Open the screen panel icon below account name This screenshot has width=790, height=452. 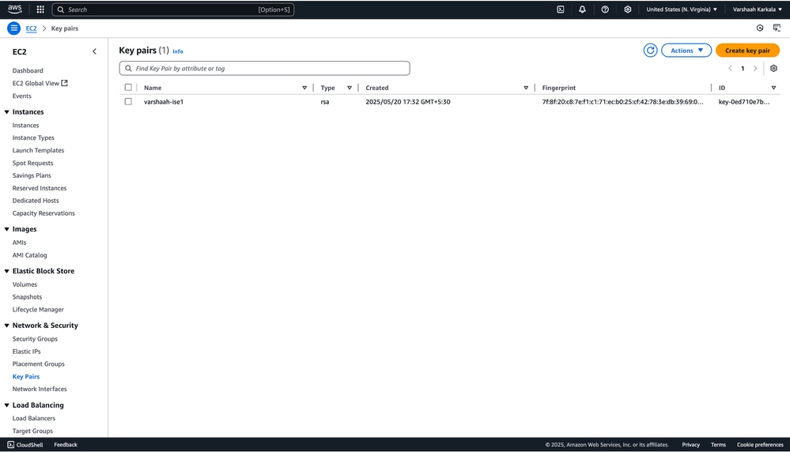[777, 28]
